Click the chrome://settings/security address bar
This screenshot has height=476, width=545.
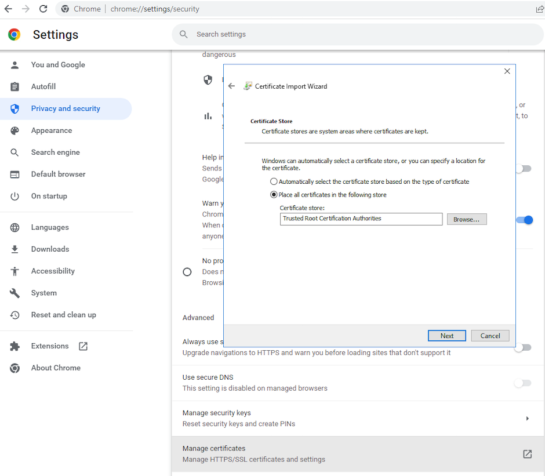click(155, 9)
